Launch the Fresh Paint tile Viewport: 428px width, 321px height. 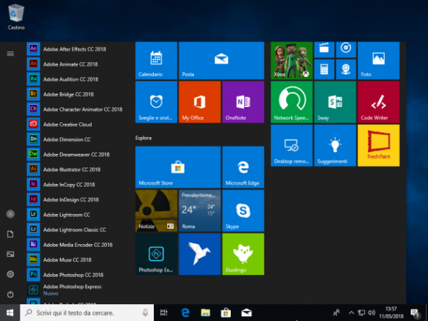point(378,145)
